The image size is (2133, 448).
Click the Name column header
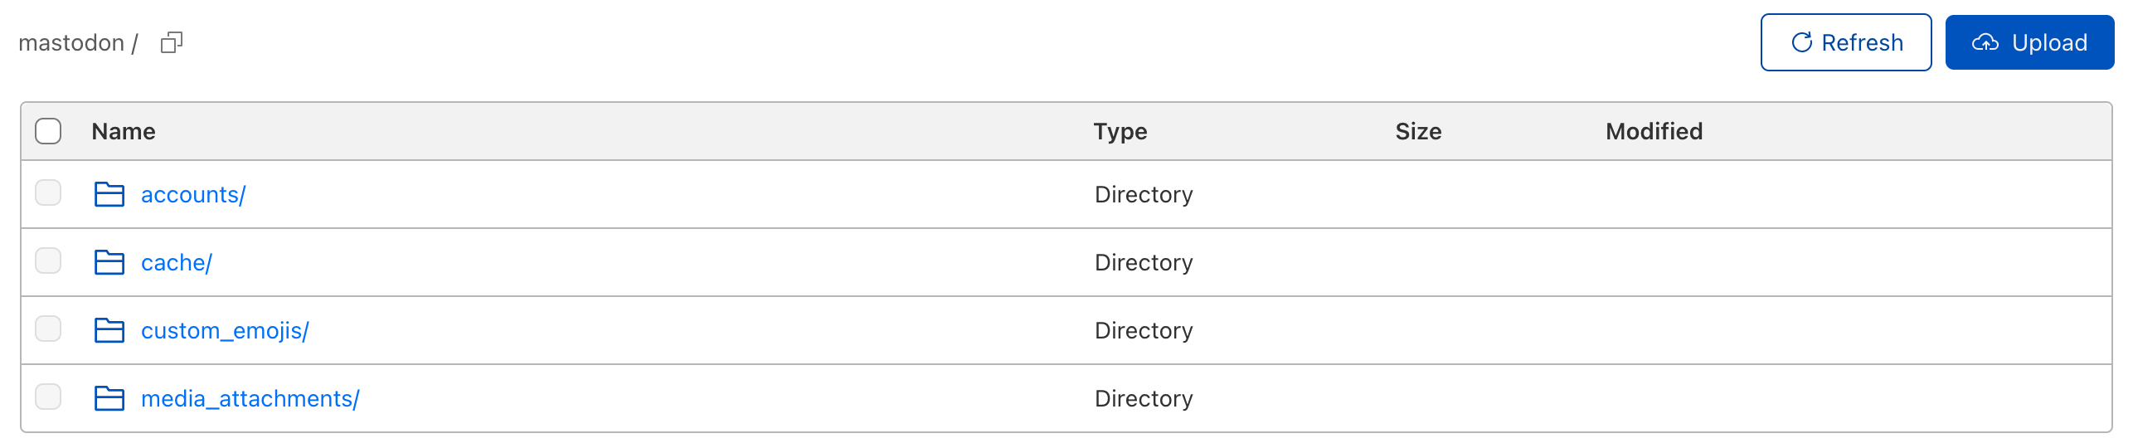click(x=124, y=131)
